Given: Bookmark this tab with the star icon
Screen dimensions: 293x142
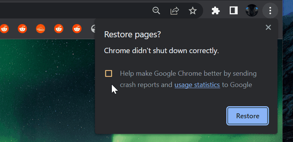Looking at the screenshot, I should point(193,11).
